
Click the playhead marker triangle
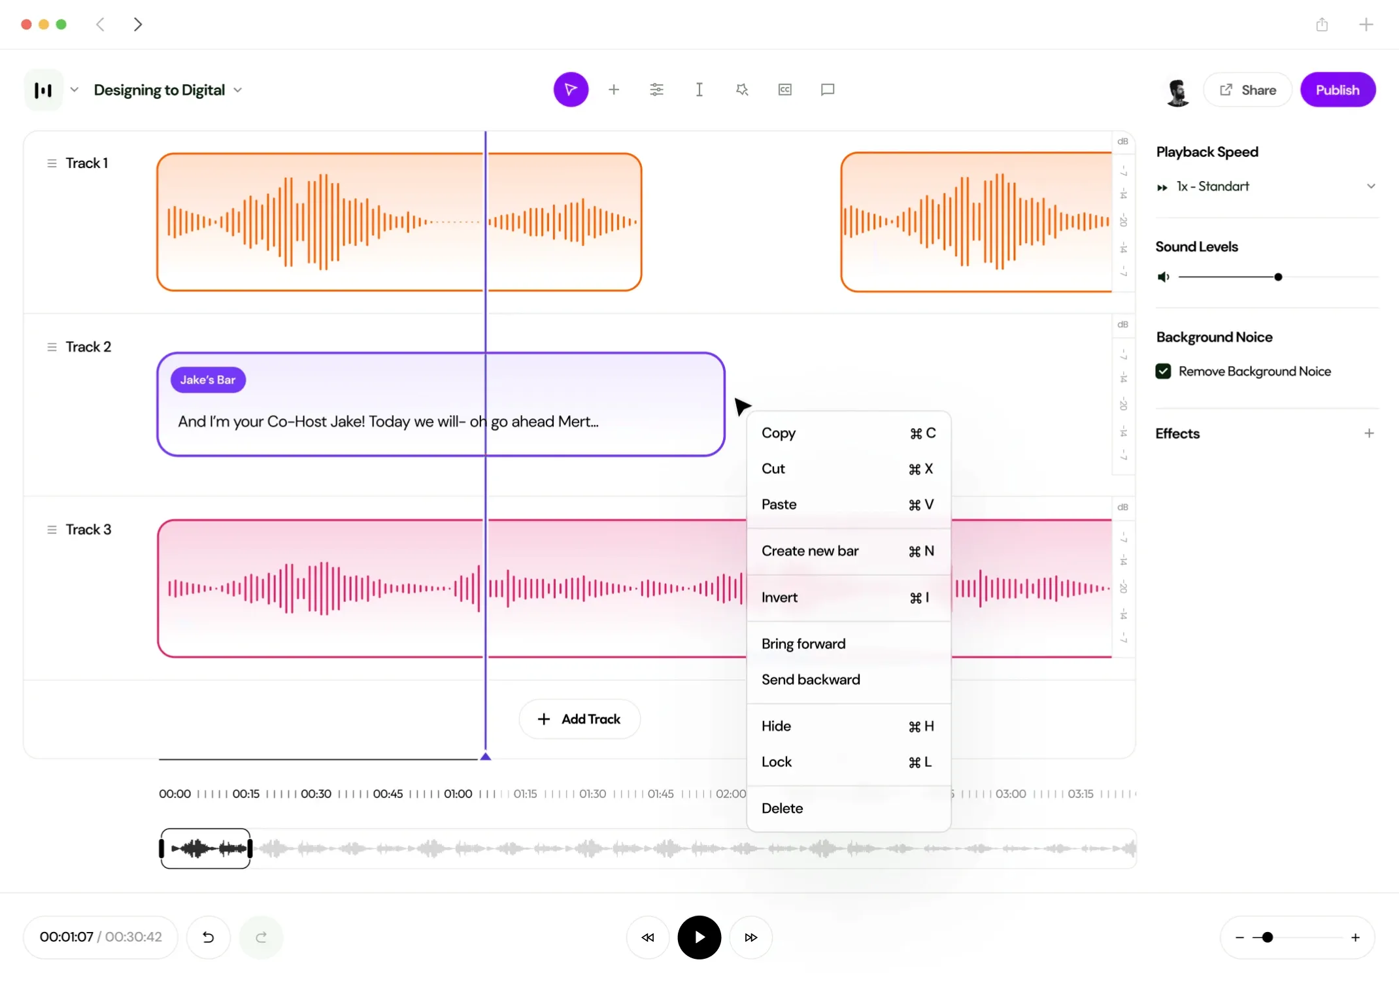485,756
